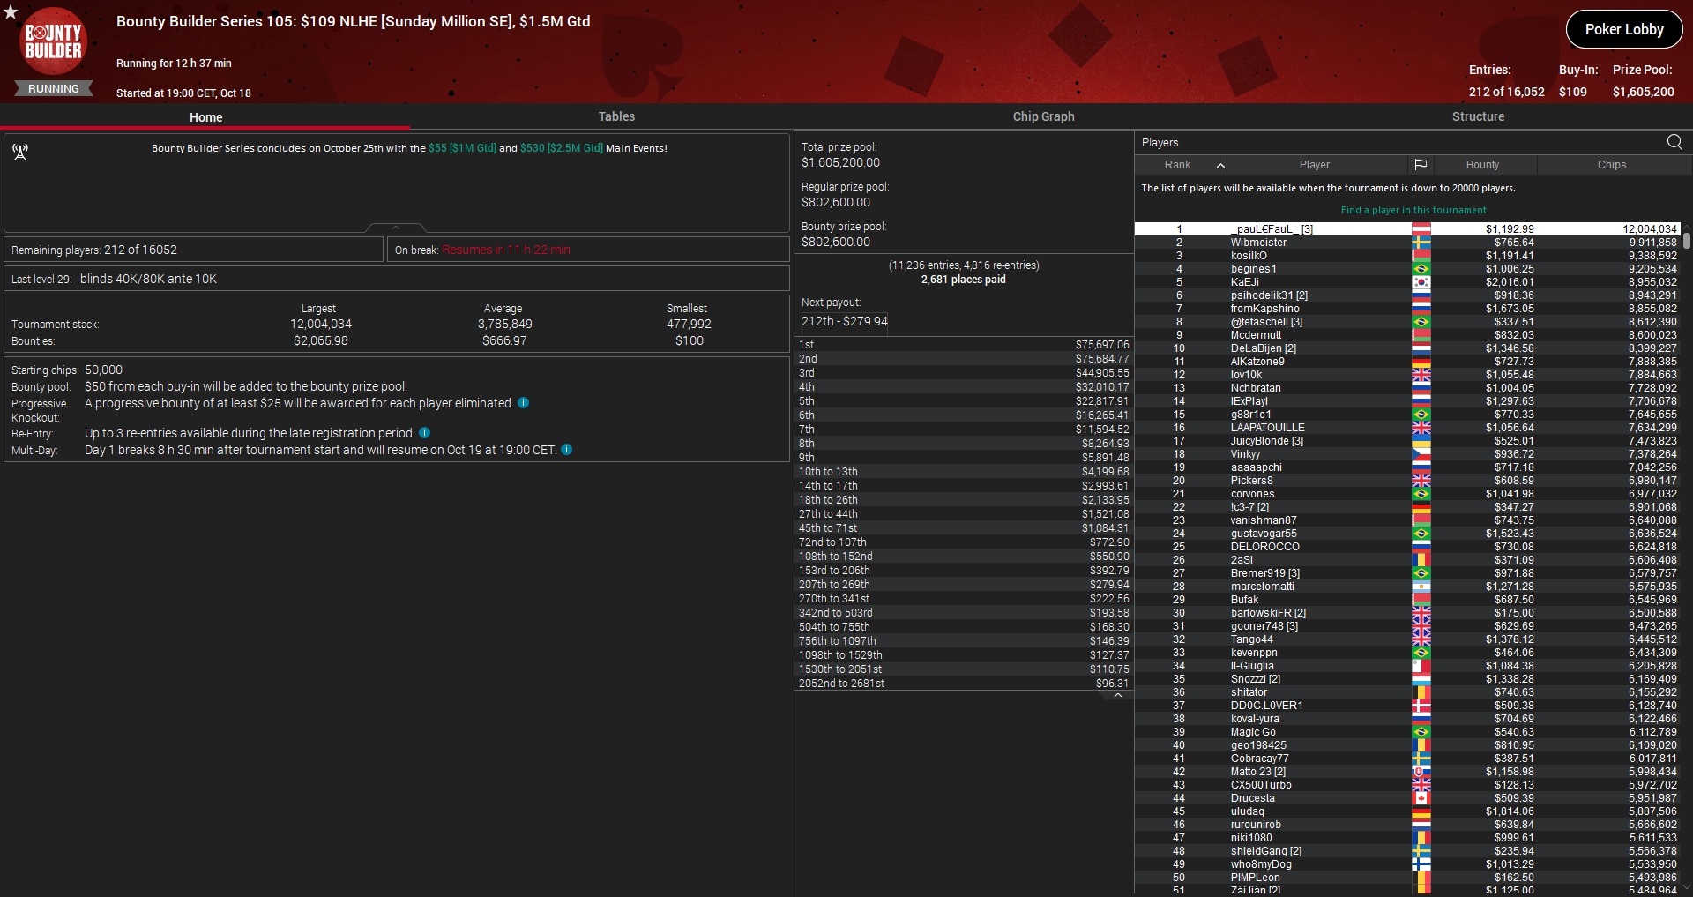
Task: Click the Bounty Builder logo
Action: [53, 41]
